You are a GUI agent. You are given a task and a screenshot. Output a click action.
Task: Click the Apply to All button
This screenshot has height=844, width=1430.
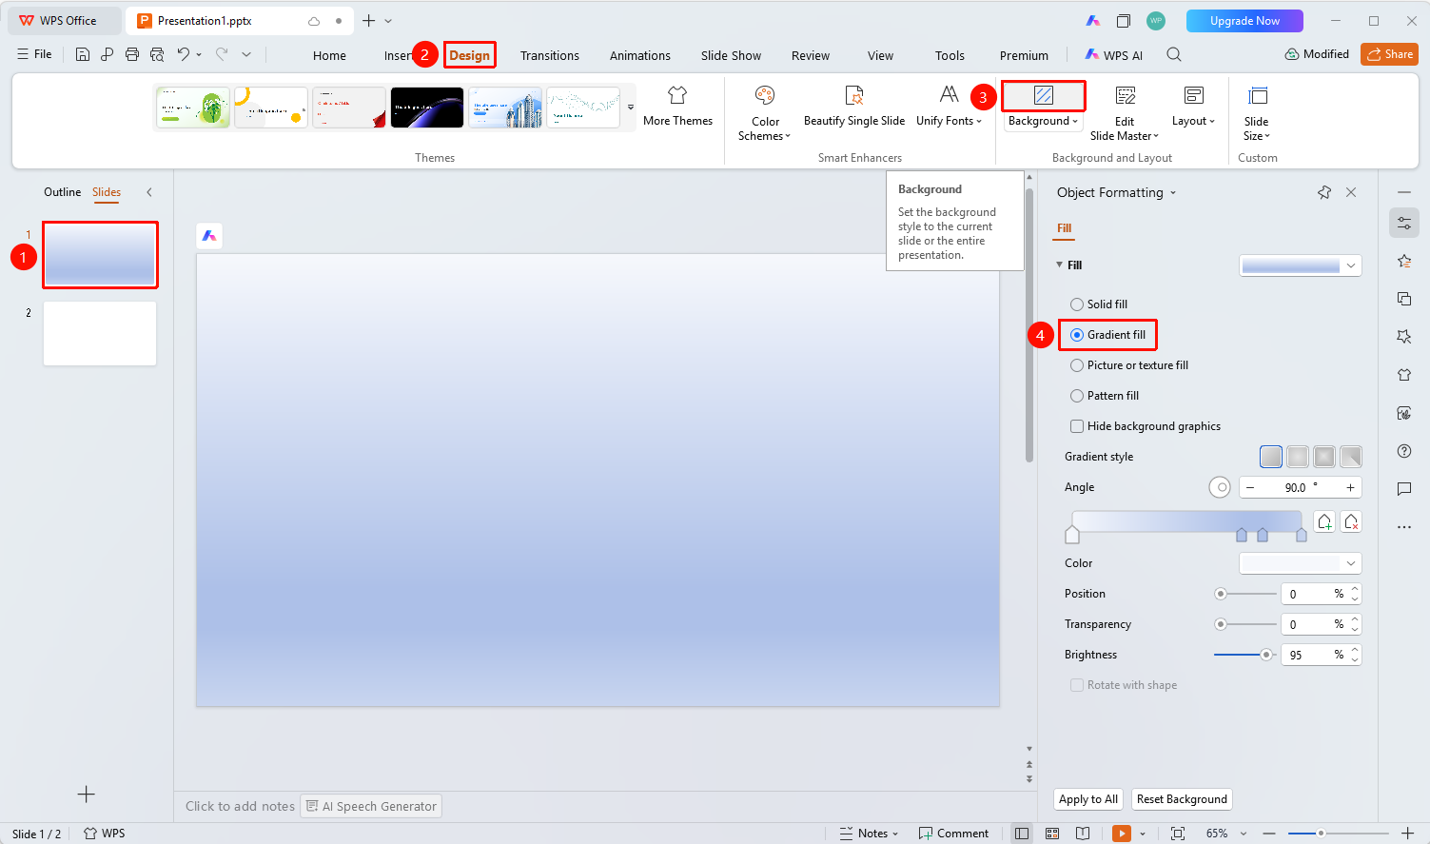click(1088, 799)
